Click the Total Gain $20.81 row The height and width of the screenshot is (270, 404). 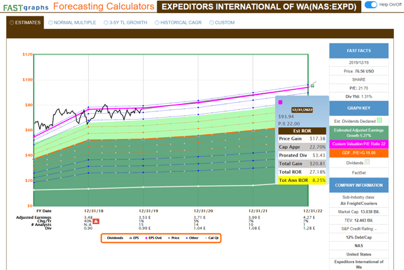click(x=302, y=164)
